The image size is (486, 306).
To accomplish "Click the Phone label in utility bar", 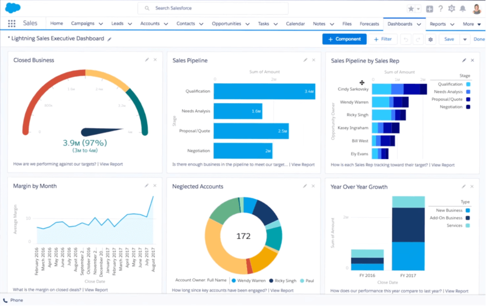I will point(17,301).
